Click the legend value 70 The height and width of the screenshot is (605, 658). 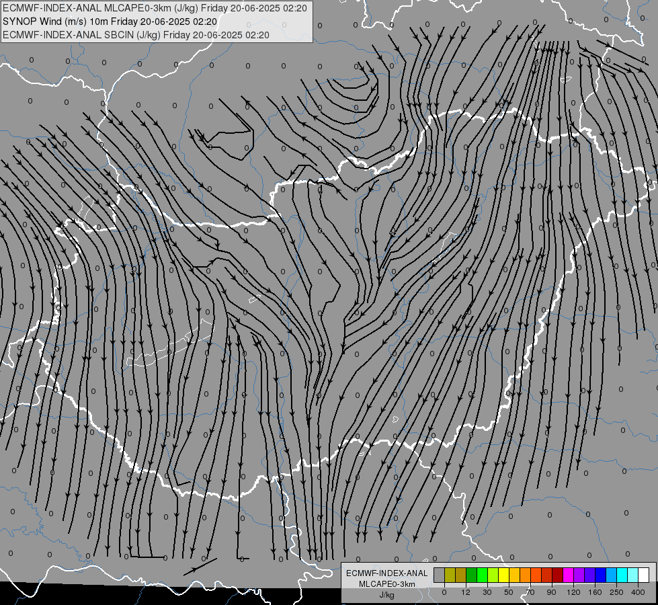530,592
